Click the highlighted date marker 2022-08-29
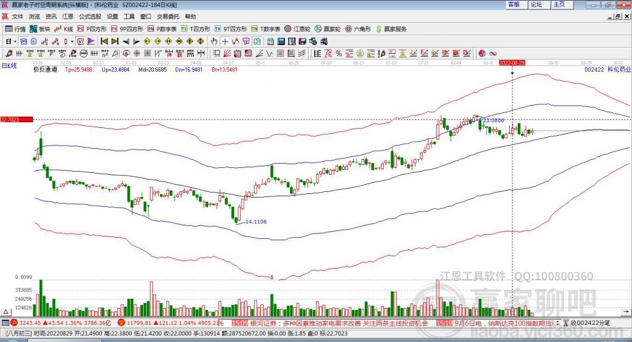The height and width of the screenshot is (342, 632). [512, 63]
